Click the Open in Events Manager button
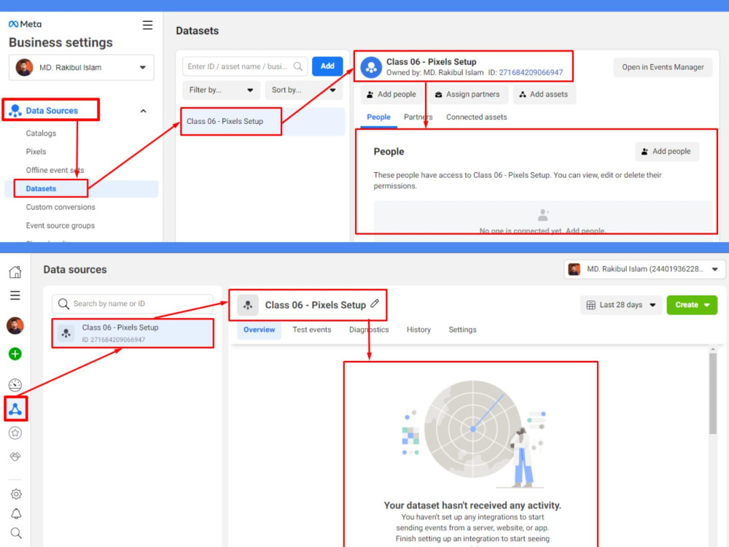Viewport: 729px width, 547px height. [662, 66]
